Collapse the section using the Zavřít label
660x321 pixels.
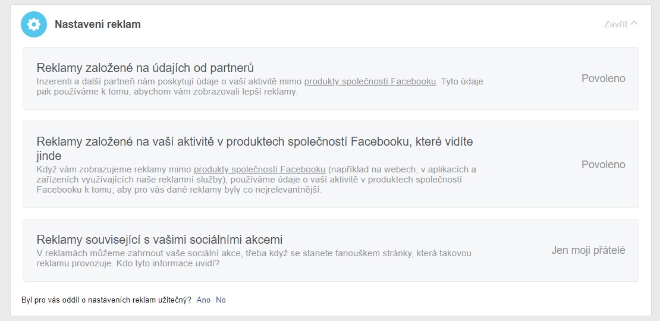point(615,24)
